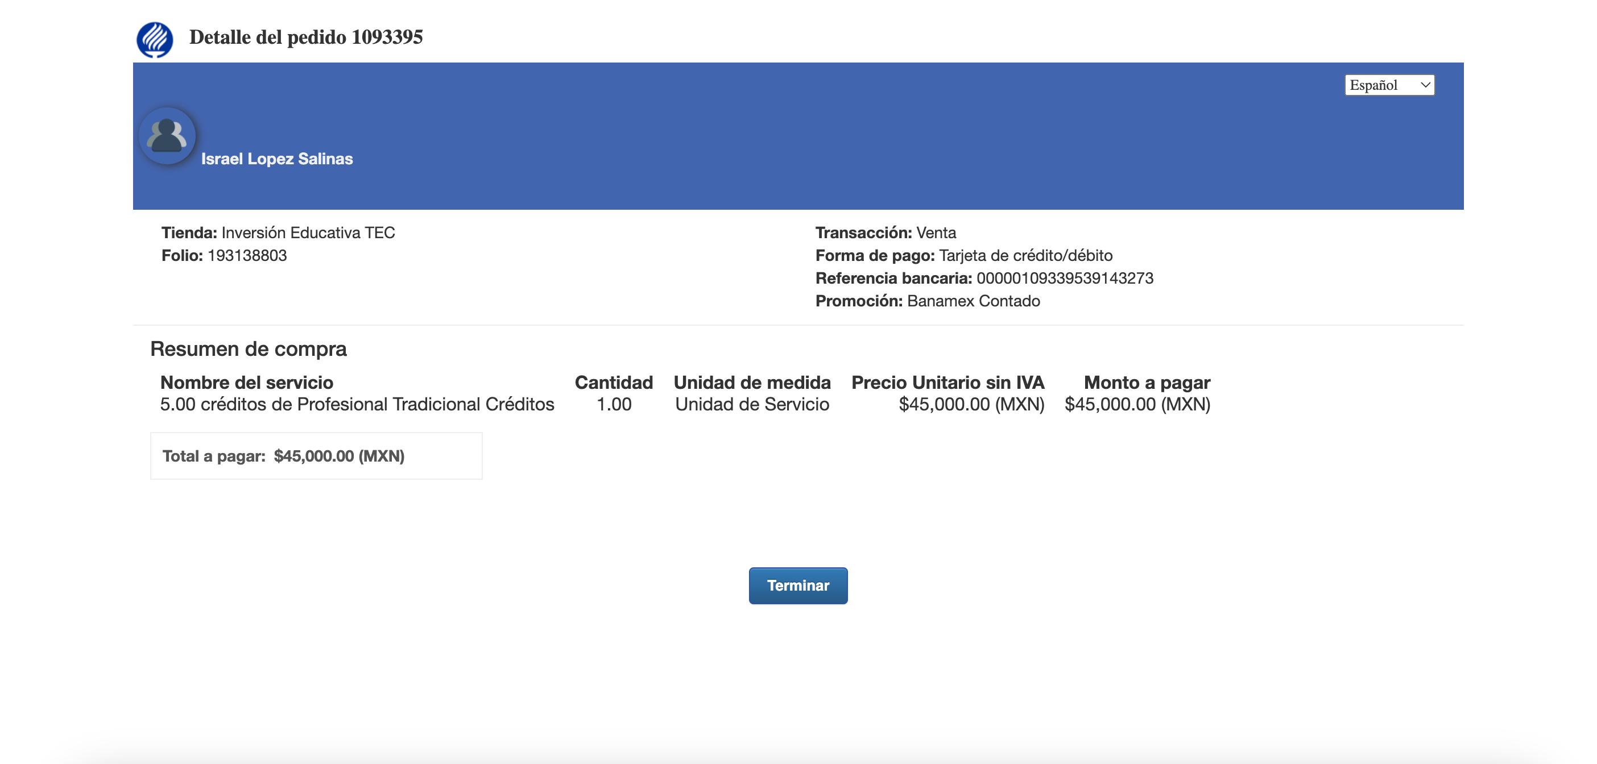Viewport: 1597px width, 764px height.
Task: Click the user name Israel Lopez Salinas
Action: click(x=276, y=159)
